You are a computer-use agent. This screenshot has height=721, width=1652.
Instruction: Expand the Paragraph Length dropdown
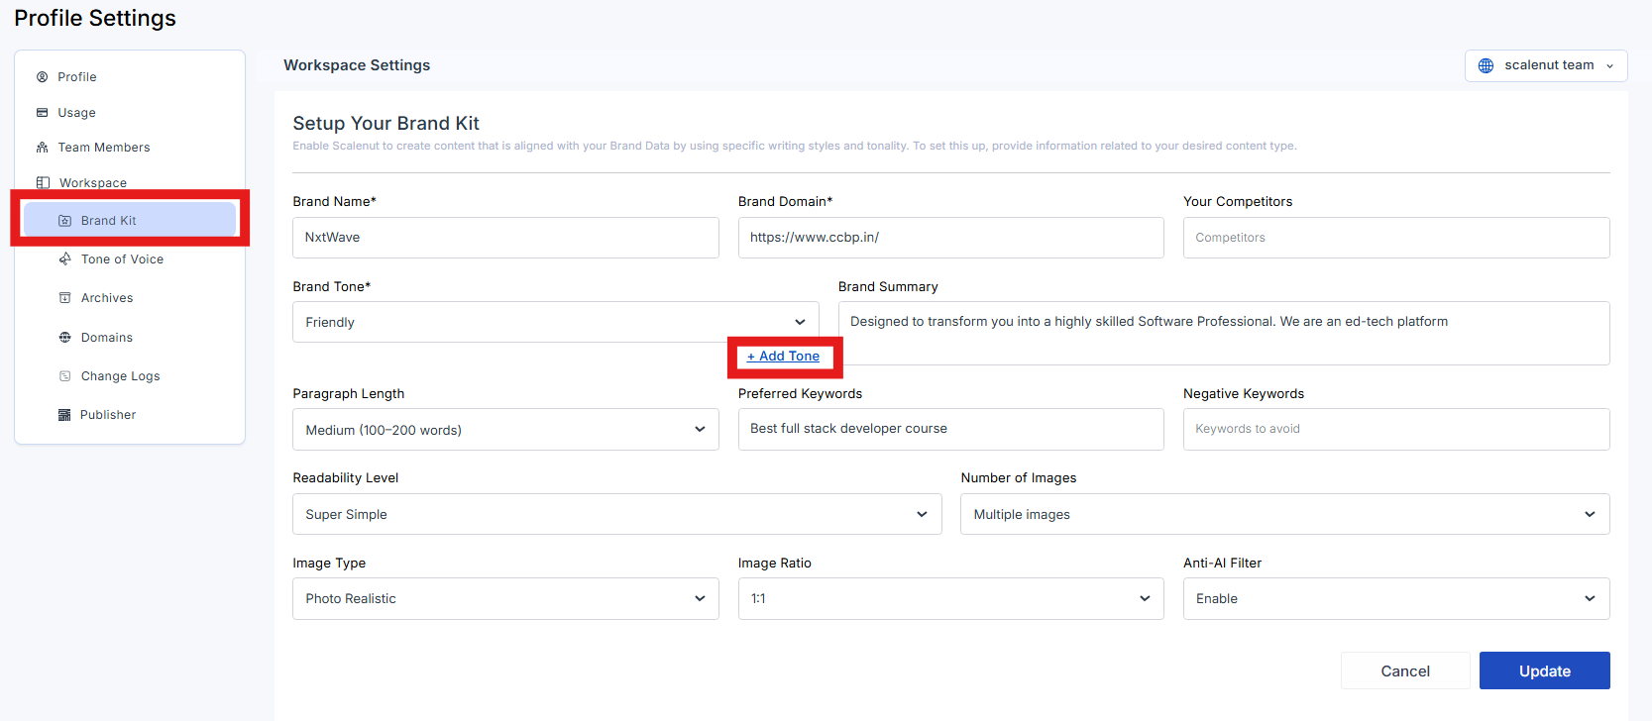pyautogui.click(x=505, y=430)
